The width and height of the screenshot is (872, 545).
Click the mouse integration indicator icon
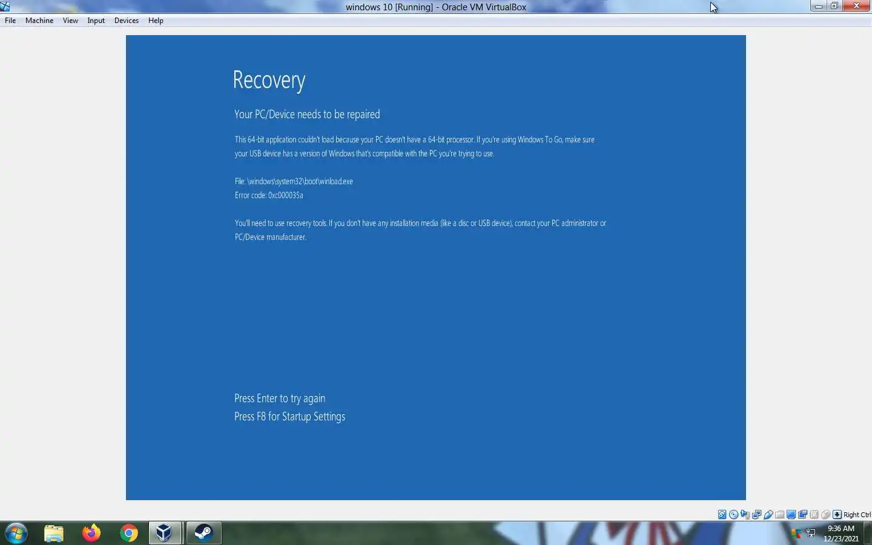tap(825, 515)
